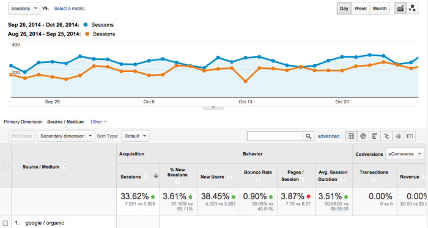
Task: Sort by Bounce Rate column header
Action: pos(258,172)
